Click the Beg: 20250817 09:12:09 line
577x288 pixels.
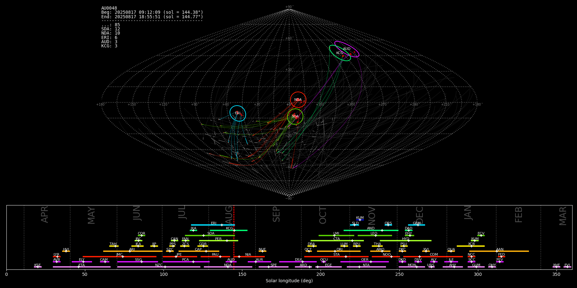(x=152, y=12)
